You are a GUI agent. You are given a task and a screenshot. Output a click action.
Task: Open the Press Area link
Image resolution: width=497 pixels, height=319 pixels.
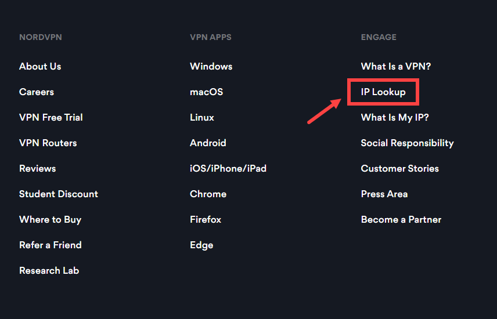pos(384,194)
